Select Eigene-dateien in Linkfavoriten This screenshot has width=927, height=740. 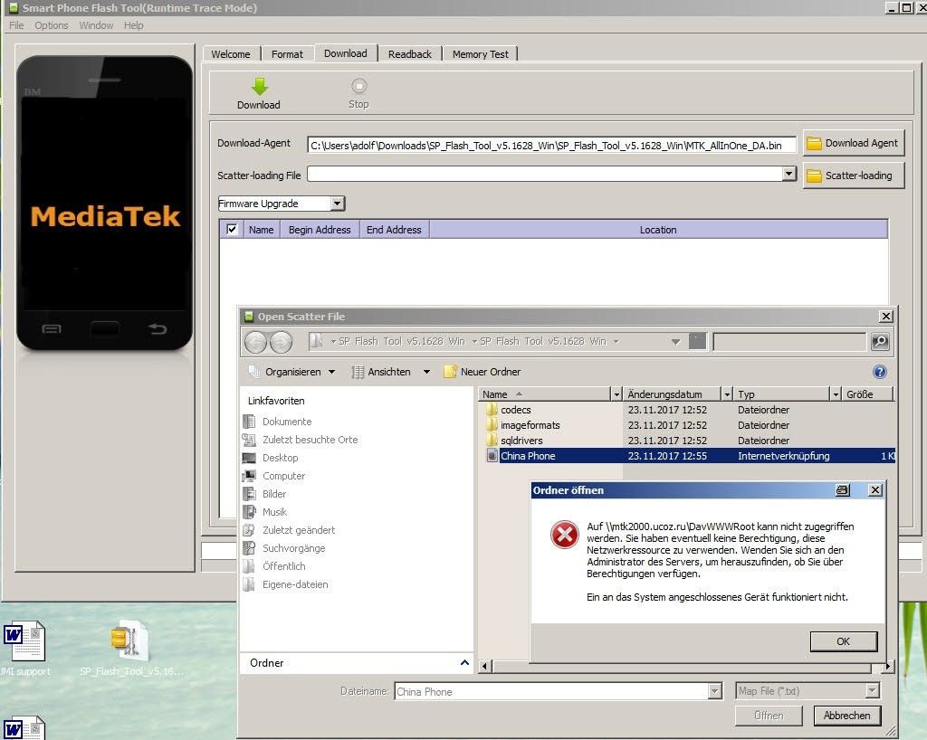[295, 584]
